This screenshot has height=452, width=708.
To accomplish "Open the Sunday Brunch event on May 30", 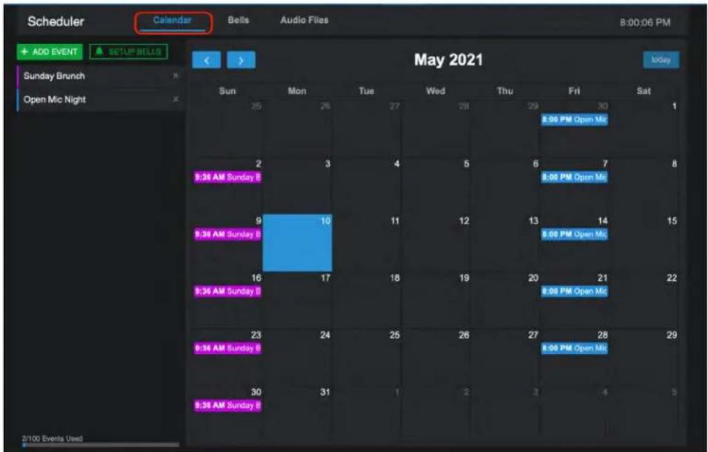I will tap(227, 406).
